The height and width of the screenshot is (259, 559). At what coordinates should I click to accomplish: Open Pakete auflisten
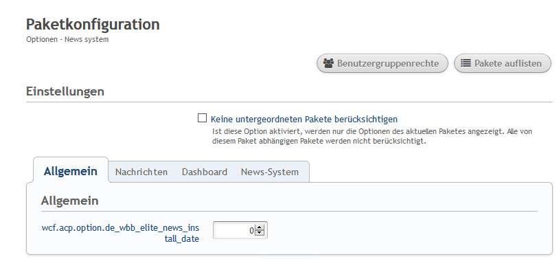point(503,63)
